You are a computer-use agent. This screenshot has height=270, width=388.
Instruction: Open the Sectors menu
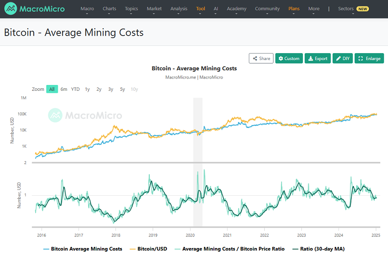(346, 9)
